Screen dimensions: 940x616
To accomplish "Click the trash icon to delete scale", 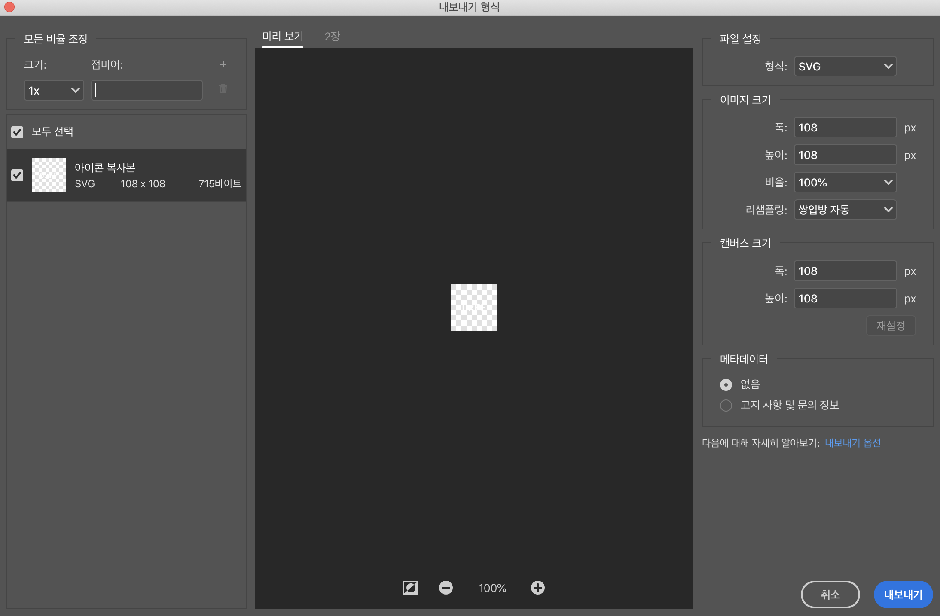I will click(x=223, y=88).
